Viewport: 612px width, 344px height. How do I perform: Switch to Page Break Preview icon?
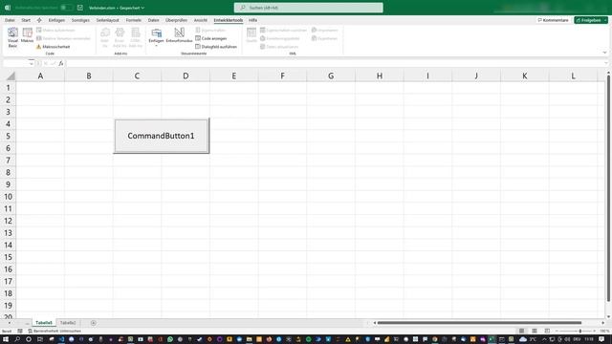(x=547, y=332)
